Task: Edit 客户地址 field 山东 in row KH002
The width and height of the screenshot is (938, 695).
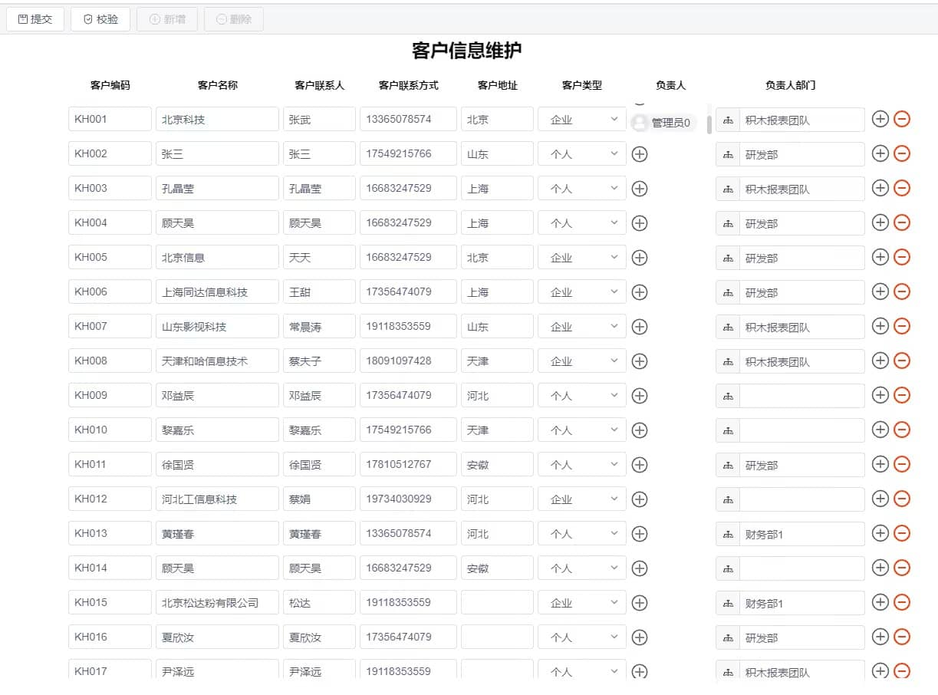Action: pyautogui.click(x=497, y=154)
